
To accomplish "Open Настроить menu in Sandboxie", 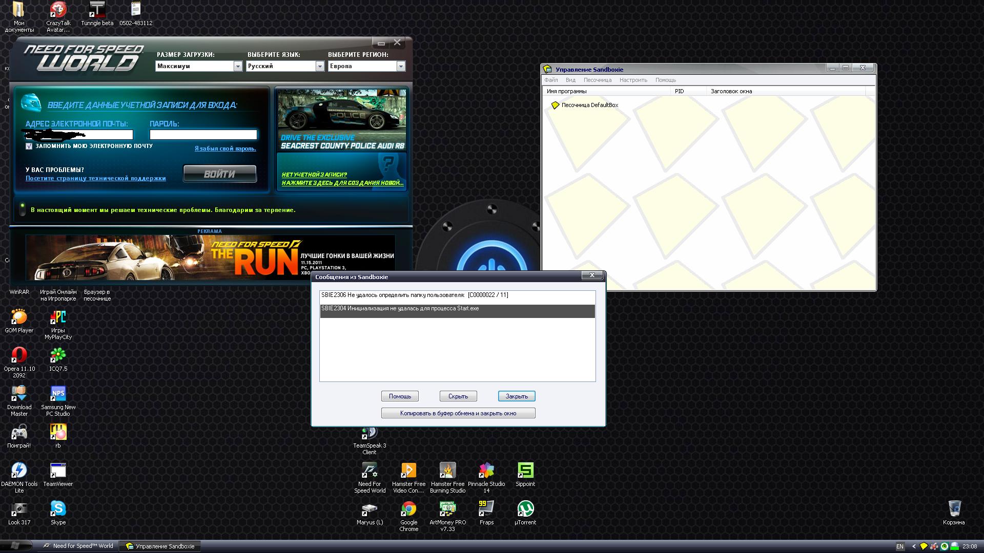I will point(633,80).
